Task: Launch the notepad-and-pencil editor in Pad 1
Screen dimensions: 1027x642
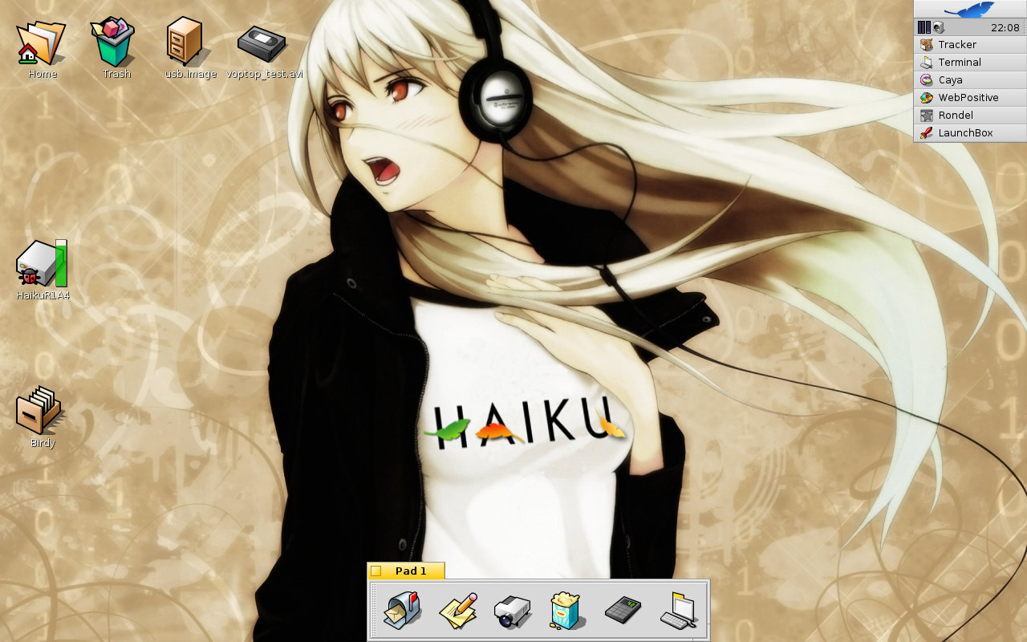Action: pyautogui.click(x=458, y=612)
